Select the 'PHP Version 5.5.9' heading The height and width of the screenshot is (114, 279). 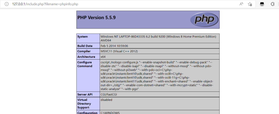pos(96,18)
